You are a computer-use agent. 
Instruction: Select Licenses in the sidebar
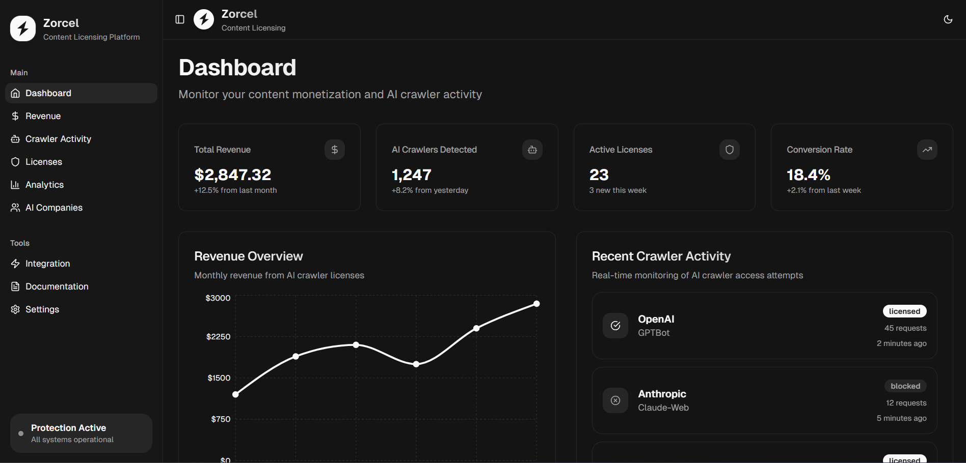coord(81,162)
